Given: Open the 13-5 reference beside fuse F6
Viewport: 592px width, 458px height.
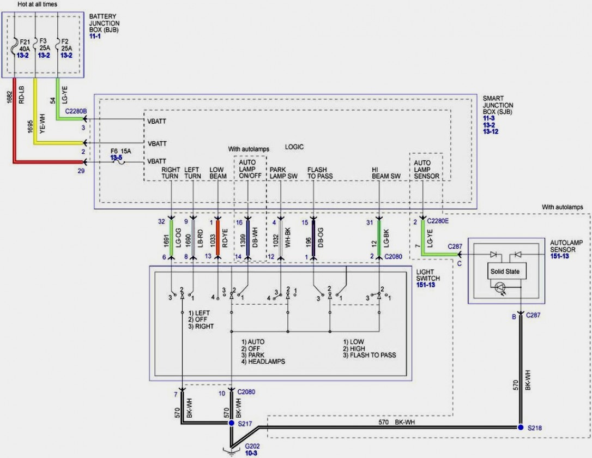Looking at the screenshot, I should point(117,156).
